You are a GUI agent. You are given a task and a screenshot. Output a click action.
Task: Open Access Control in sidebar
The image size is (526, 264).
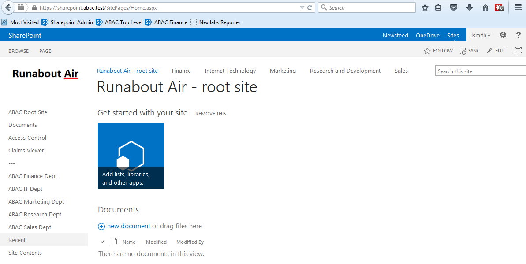[x=27, y=138]
